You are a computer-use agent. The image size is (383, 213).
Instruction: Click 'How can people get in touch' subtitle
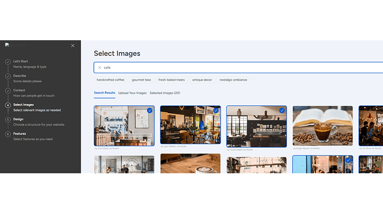(34, 96)
